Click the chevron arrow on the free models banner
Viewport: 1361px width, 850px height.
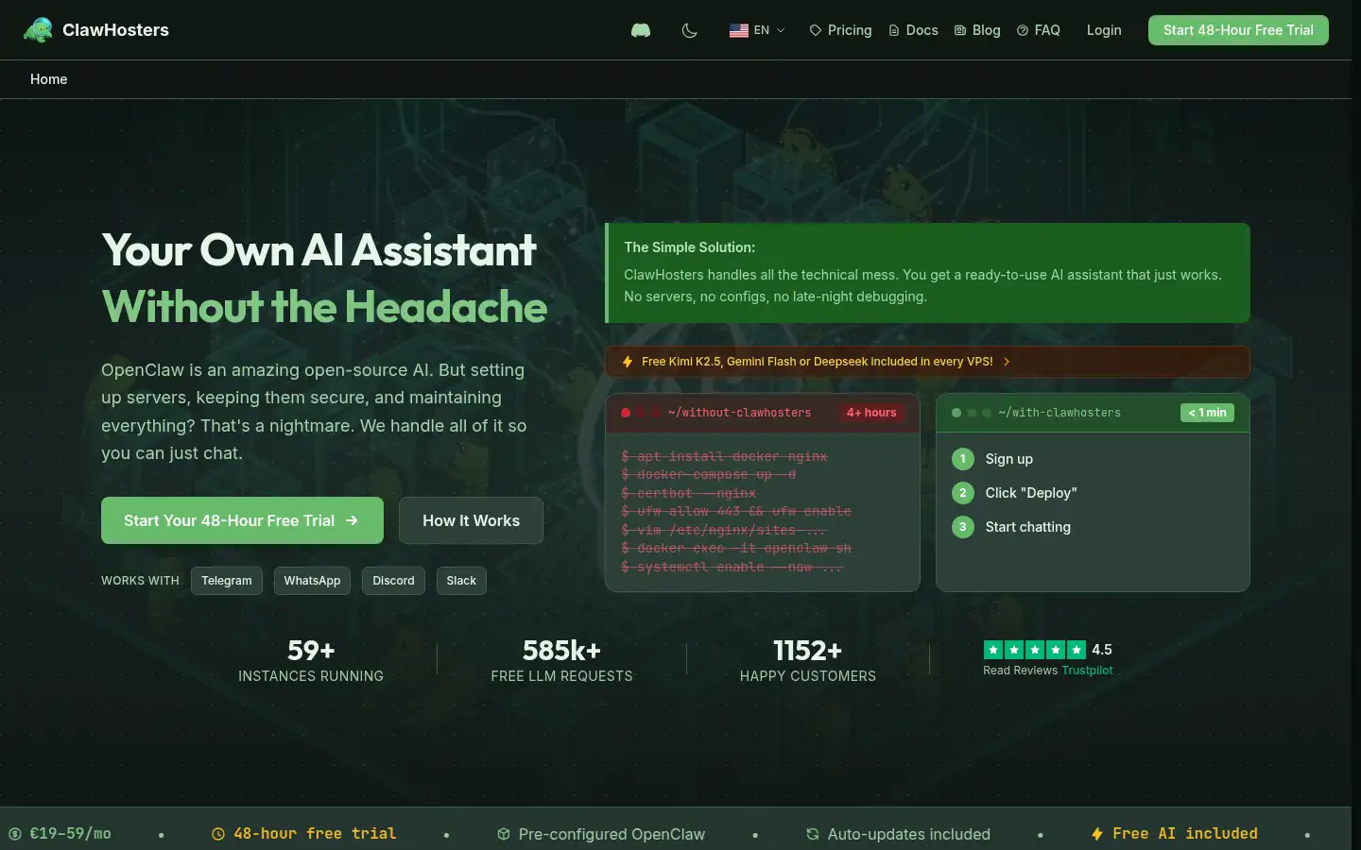(x=1007, y=362)
